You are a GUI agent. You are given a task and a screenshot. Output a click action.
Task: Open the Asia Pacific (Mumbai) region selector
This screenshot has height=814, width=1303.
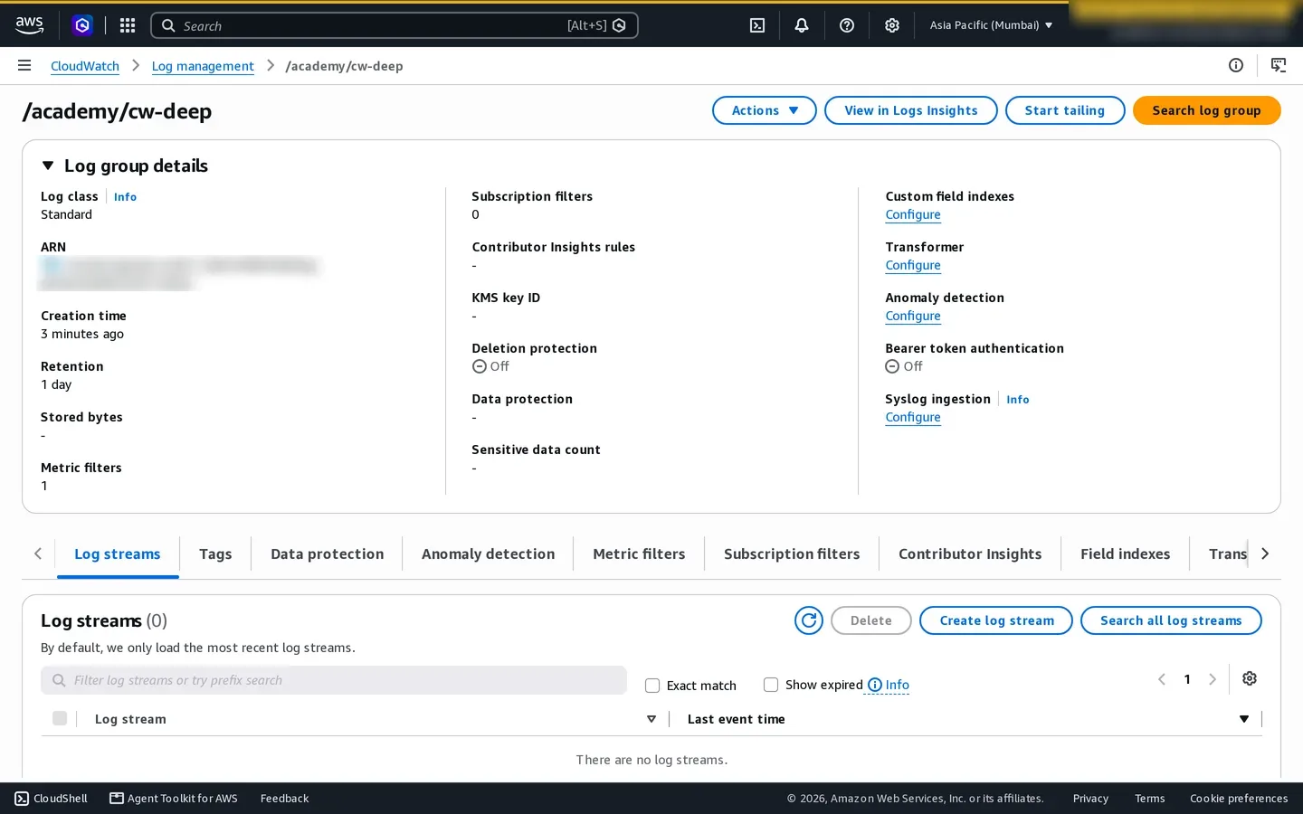(x=991, y=25)
